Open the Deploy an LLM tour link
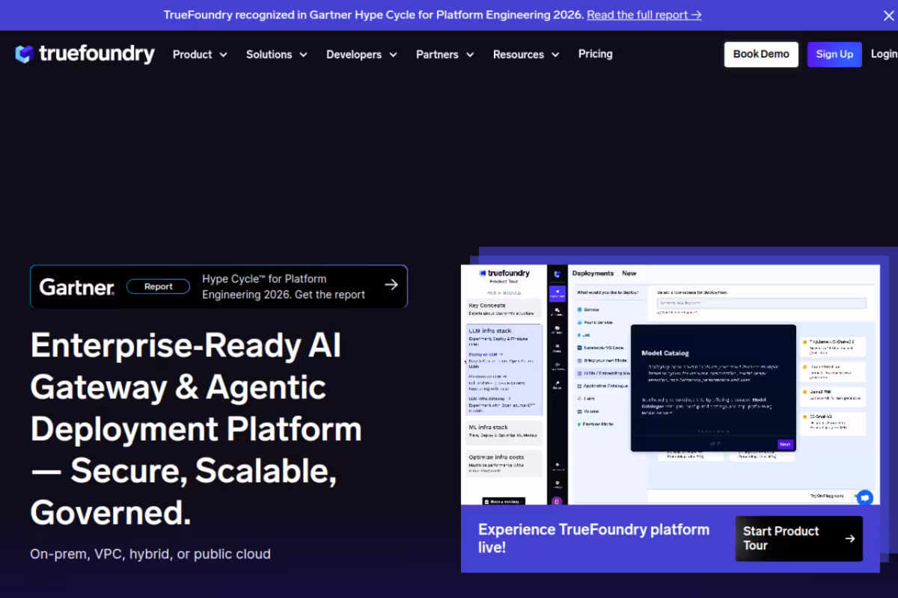The width and height of the screenshot is (898, 598). 486,354
